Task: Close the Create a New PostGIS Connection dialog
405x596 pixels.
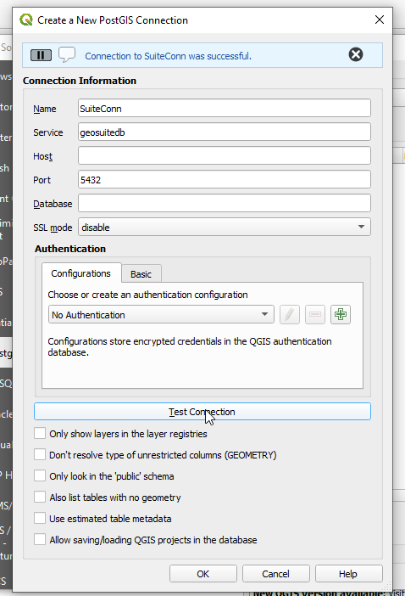Action: pos(380,20)
